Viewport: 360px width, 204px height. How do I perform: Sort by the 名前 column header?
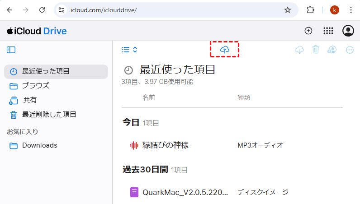coord(149,97)
